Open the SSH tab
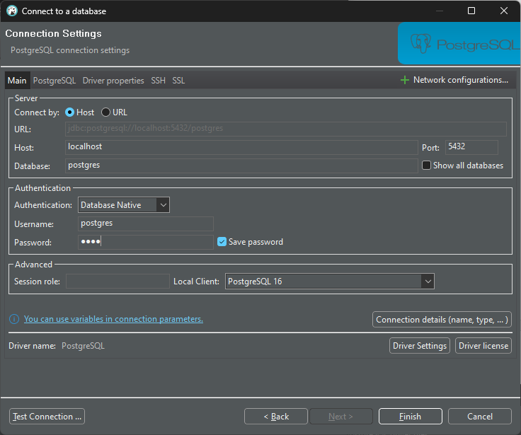521x435 pixels. pyautogui.click(x=158, y=81)
